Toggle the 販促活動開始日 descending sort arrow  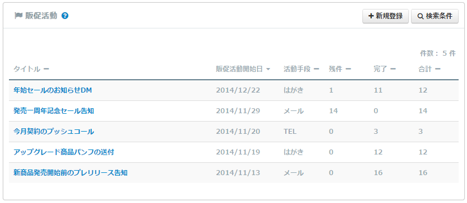click(268, 70)
